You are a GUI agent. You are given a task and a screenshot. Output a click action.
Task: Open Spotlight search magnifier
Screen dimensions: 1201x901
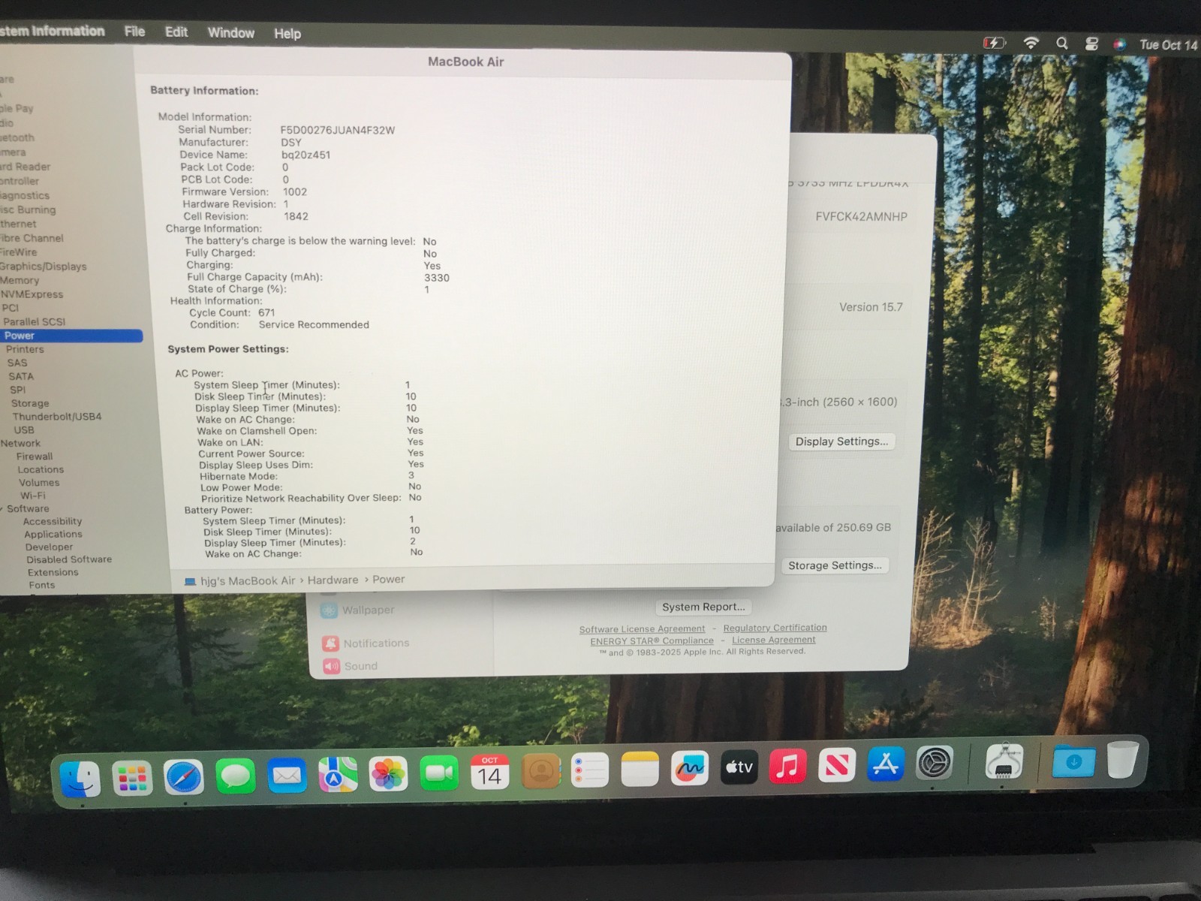coord(1061,44)
